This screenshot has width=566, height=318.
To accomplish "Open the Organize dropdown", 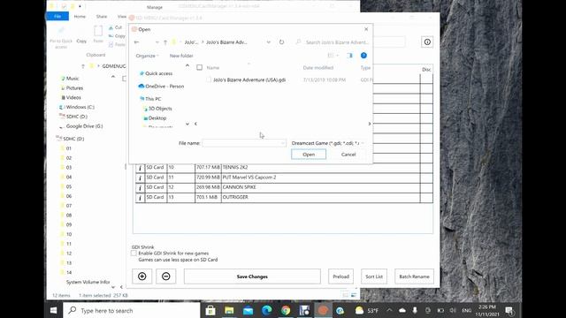I will click(148, 56).
